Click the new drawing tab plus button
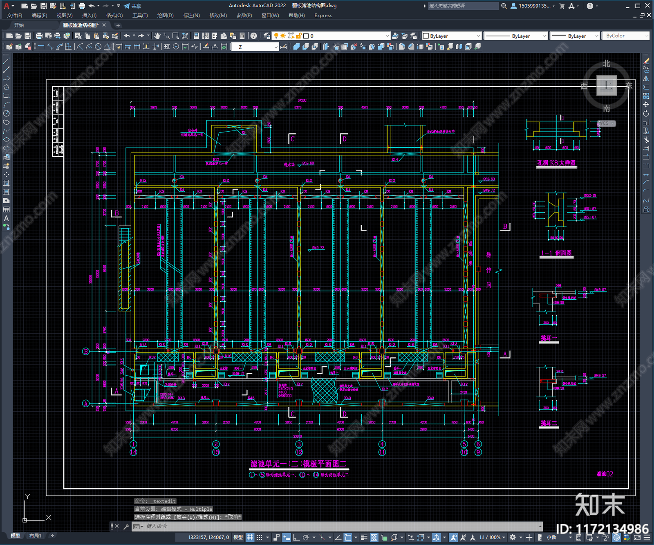Viewport: 654px width, 545px height. point(118,25)
